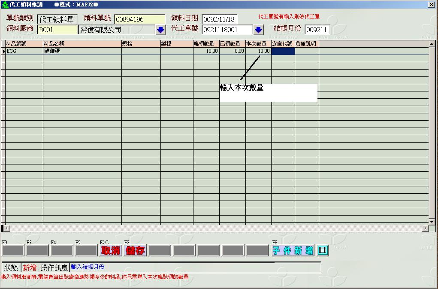Viewport: 438px width, 289px height.
Task: Open the 領料廠商 vendor lookup arrow
Action: [x=160, y=30]
